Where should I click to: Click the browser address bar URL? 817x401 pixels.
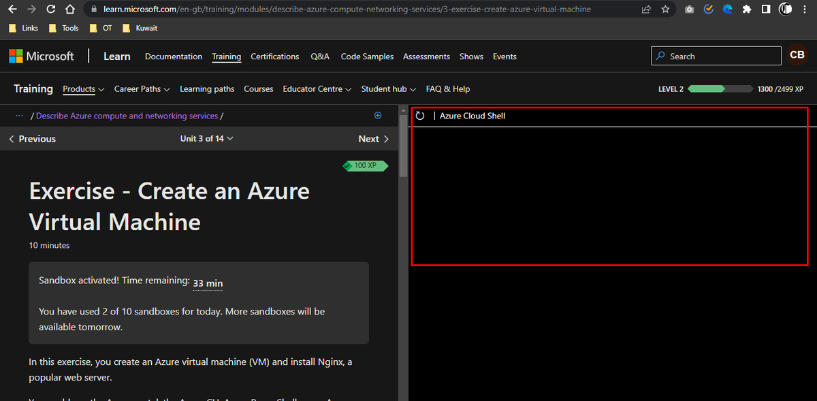pos(347,10)
